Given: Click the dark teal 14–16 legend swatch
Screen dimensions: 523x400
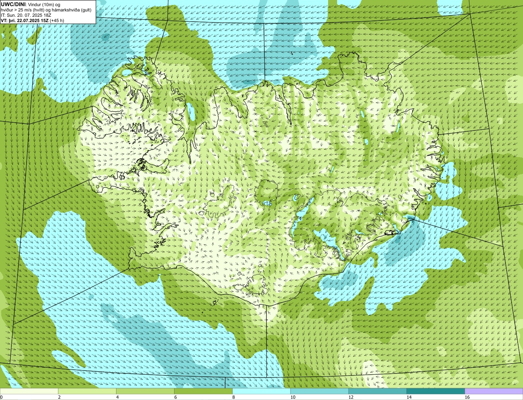Looking at the screenshot, I should (436, 391).
